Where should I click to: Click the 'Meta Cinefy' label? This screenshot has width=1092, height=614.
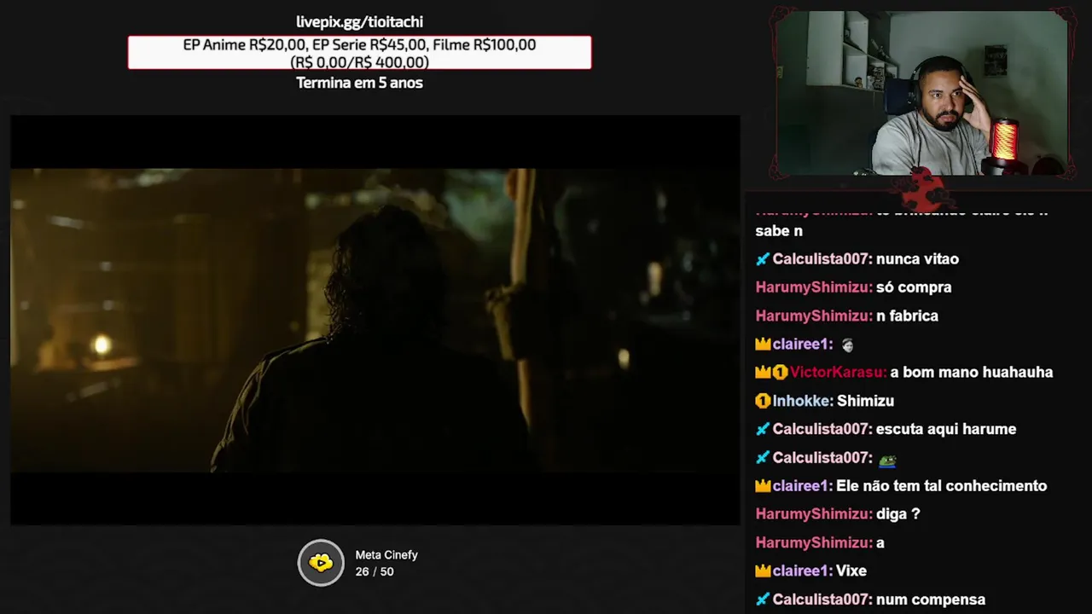[386, 555]
